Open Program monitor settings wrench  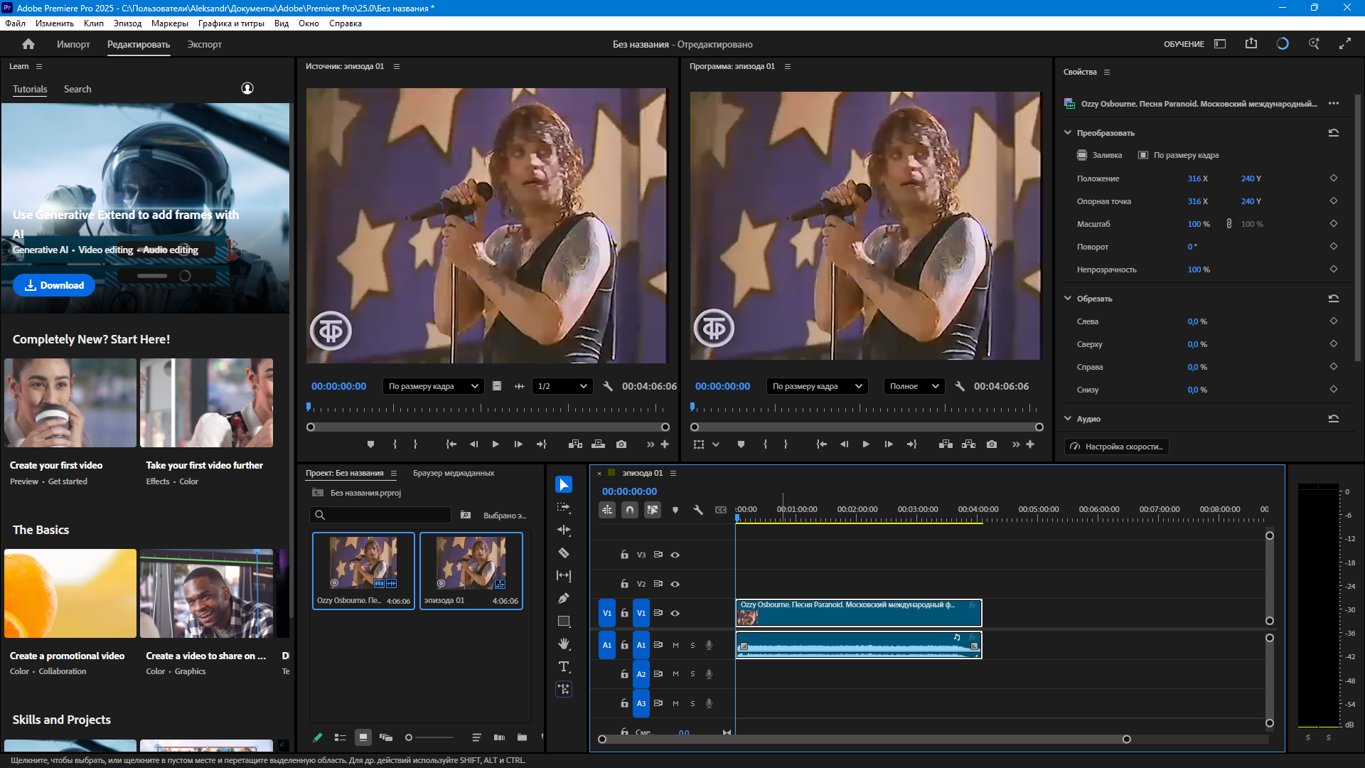pyautogui.click(x=960, y=386)
